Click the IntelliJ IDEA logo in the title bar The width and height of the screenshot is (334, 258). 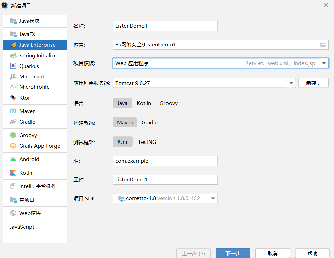pyautogui.click(x=4, y=5)
